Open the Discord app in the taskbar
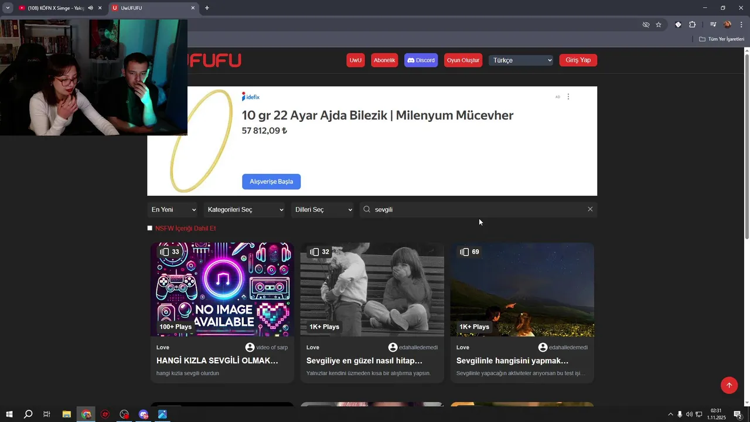The image size is (750, 422). point(144,414)
